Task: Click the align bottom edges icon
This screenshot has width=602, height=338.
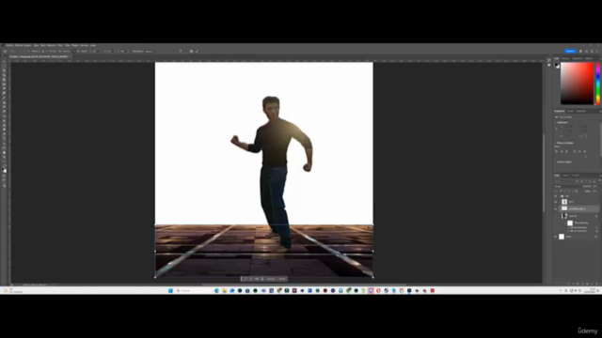Action: (585, 151)
